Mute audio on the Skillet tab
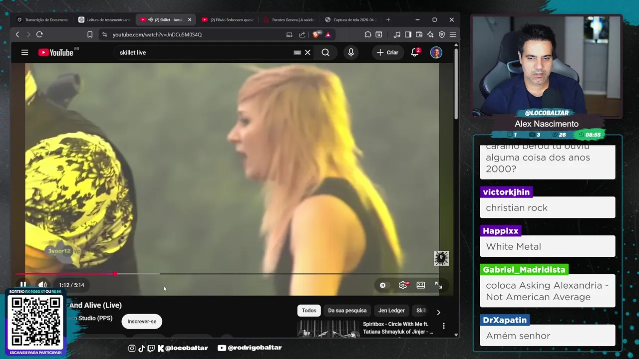This screenshot has width=639, height=359. click(150, 20)
